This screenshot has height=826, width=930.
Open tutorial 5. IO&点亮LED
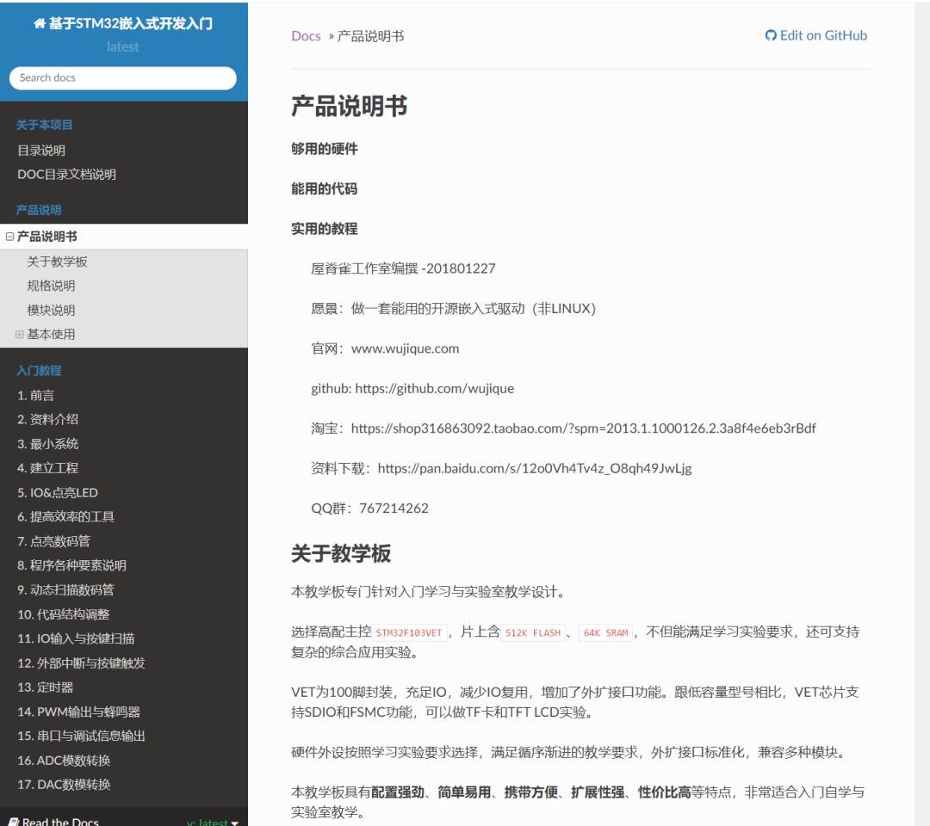pos(58,492)
